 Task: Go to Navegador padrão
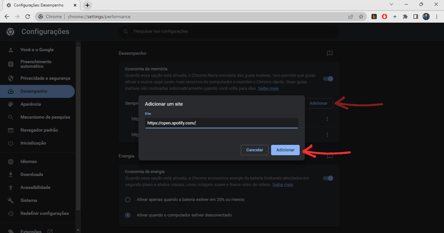click(x=37, y=130)
